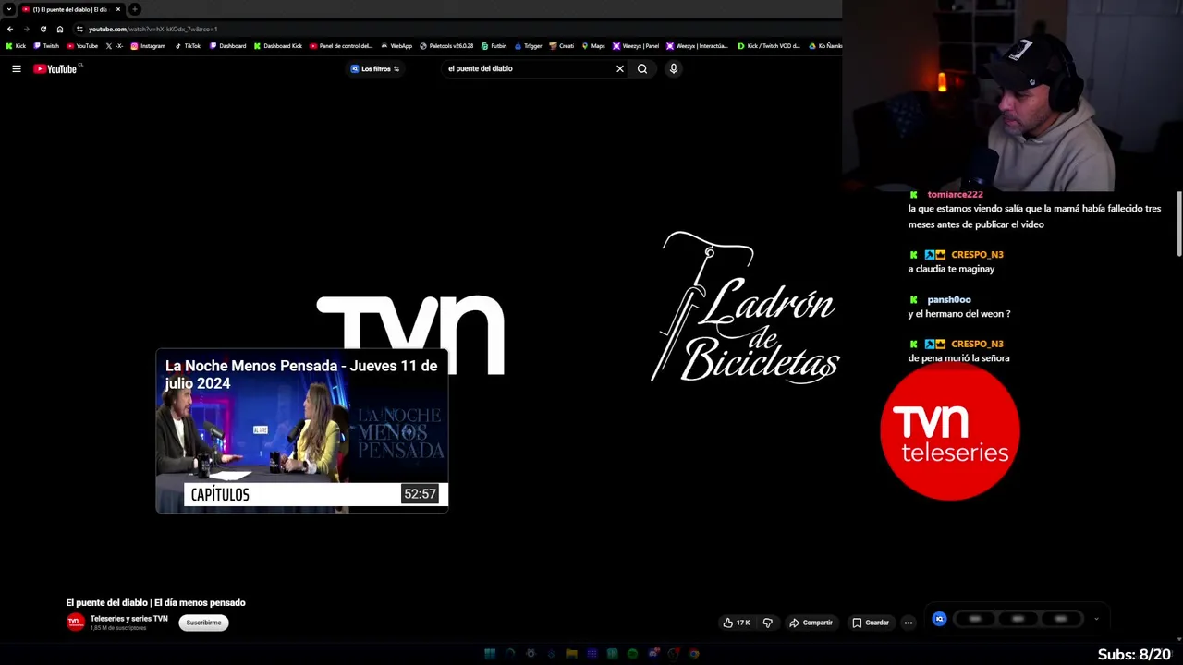
Task: Open the Maps bookmark
Action: (592, 45)
